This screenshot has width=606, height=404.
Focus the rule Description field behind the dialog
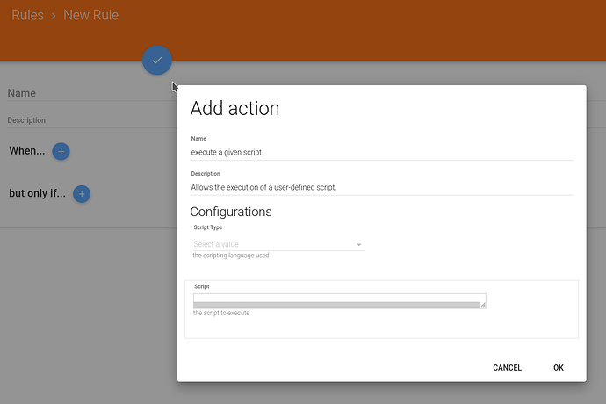point(92,120)
